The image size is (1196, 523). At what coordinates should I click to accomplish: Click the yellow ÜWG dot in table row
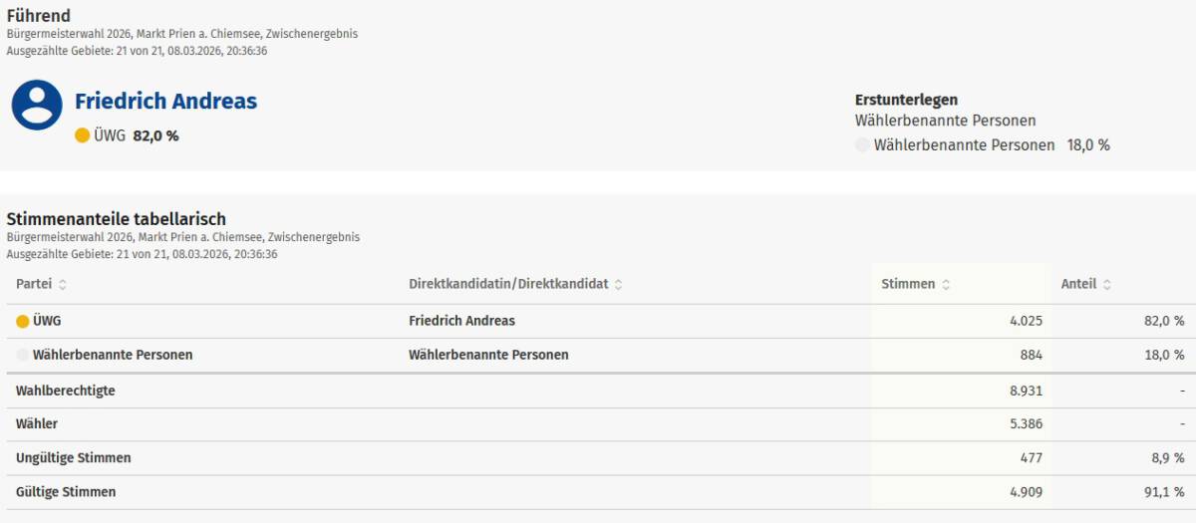coord(23,322)
